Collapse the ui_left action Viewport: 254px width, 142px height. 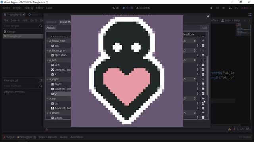pos(48,60)
